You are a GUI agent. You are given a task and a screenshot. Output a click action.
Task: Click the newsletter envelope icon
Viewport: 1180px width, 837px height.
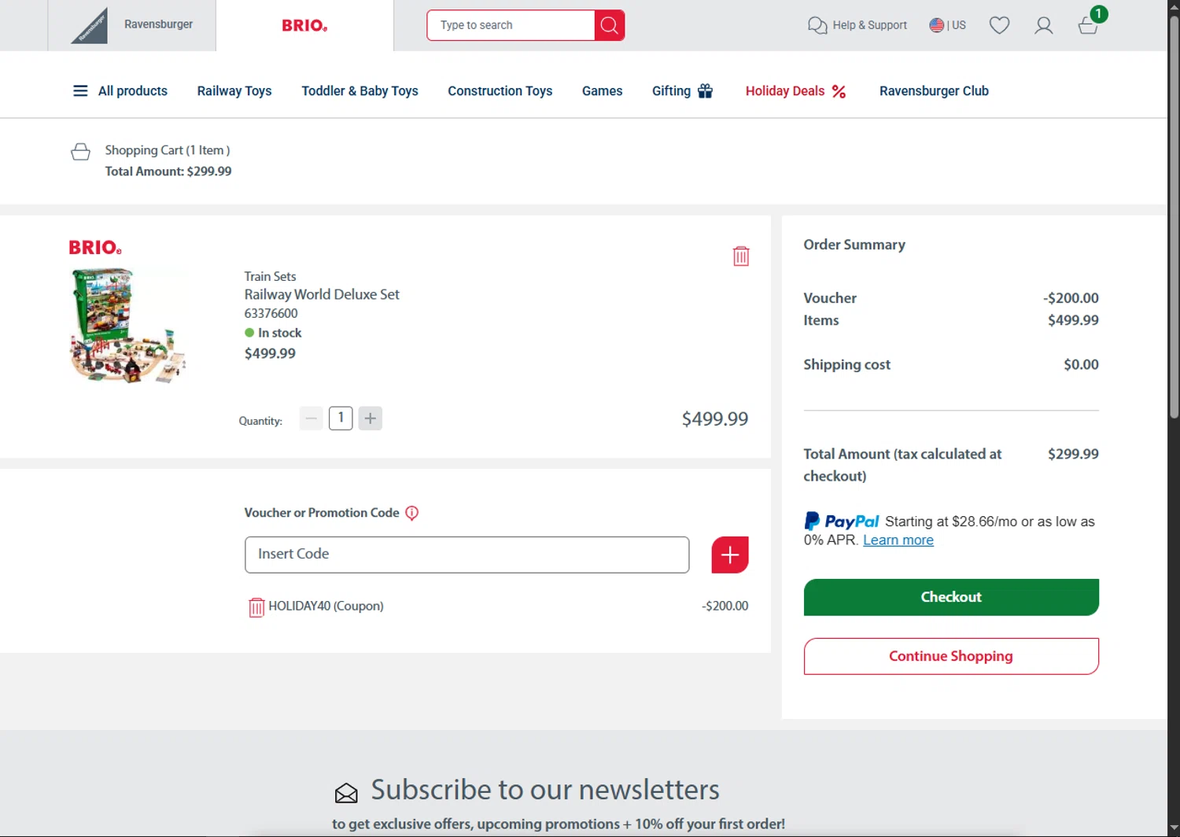(x=346, y=793)
